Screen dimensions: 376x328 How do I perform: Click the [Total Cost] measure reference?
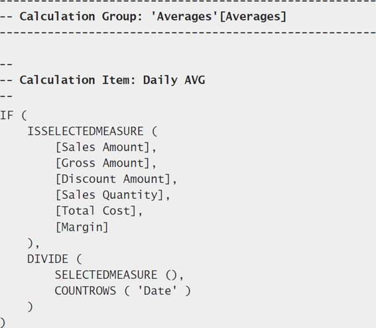coord(96,211)
